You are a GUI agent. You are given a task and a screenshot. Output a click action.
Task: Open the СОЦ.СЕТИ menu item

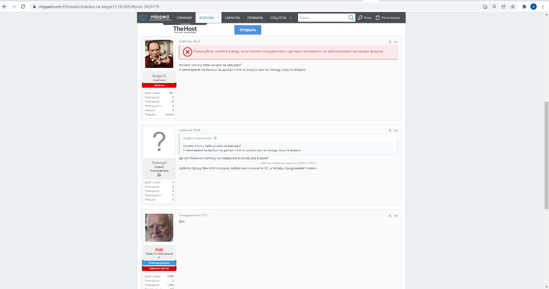click(278, 18)
